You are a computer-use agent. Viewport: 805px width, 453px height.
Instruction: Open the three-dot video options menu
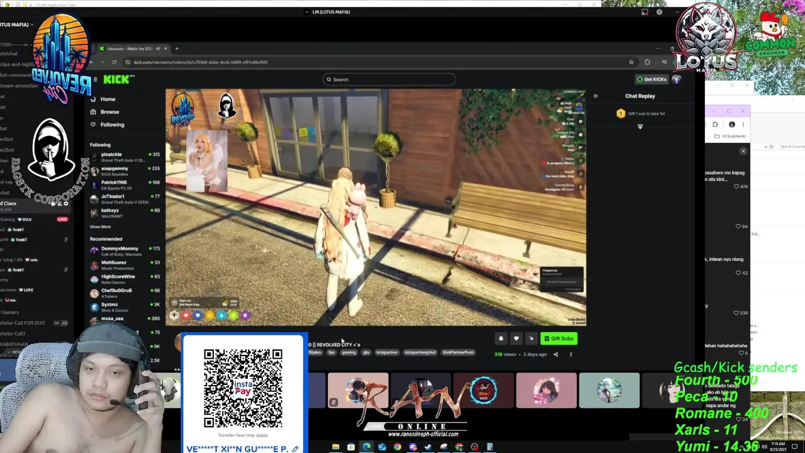click(571, 354)
